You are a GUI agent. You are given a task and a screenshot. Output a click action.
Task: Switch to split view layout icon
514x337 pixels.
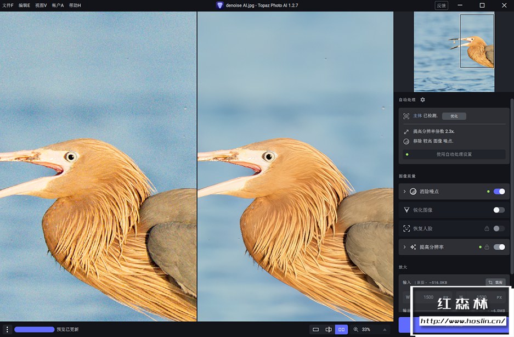[x=329, y=329]
